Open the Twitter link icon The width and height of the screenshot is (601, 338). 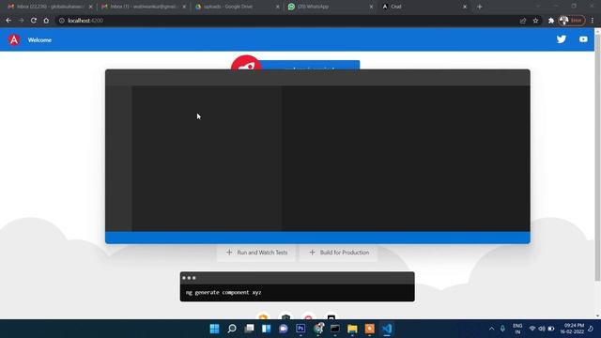point(562,39)
